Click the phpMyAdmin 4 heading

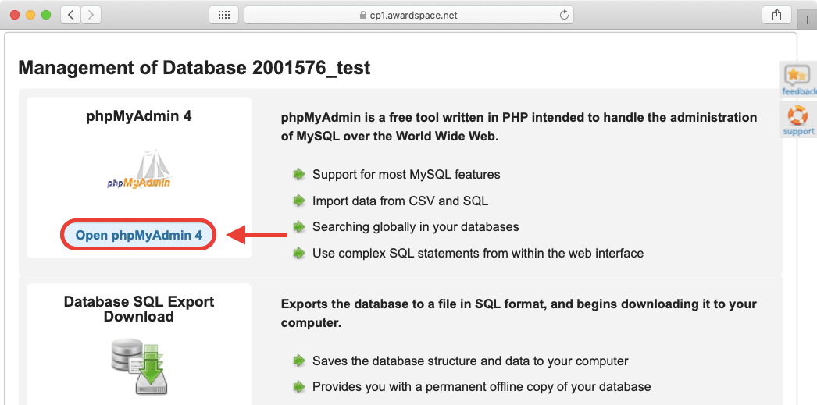139,116
